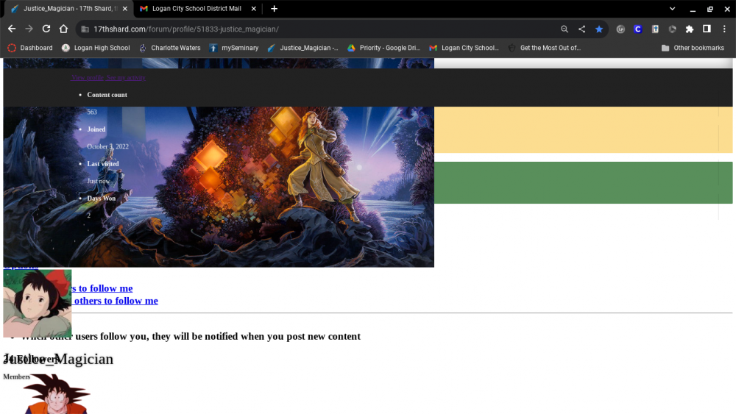
Task: Click the Last visited label
Action: click(x=103, y=164)
